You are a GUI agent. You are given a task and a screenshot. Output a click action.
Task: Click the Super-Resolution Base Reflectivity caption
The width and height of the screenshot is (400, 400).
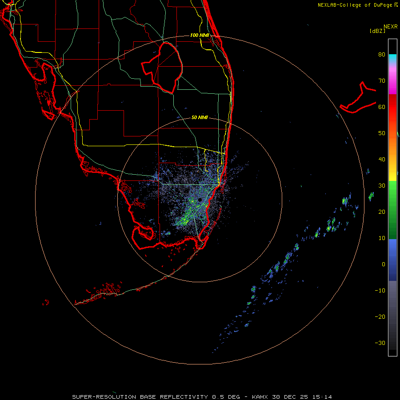tap(140, 397)
